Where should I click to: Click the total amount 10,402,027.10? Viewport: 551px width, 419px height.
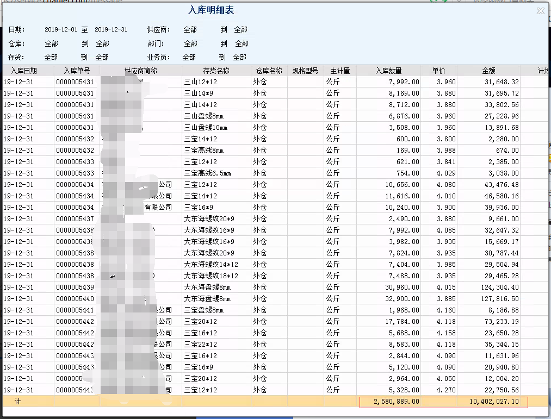(494, 402)
